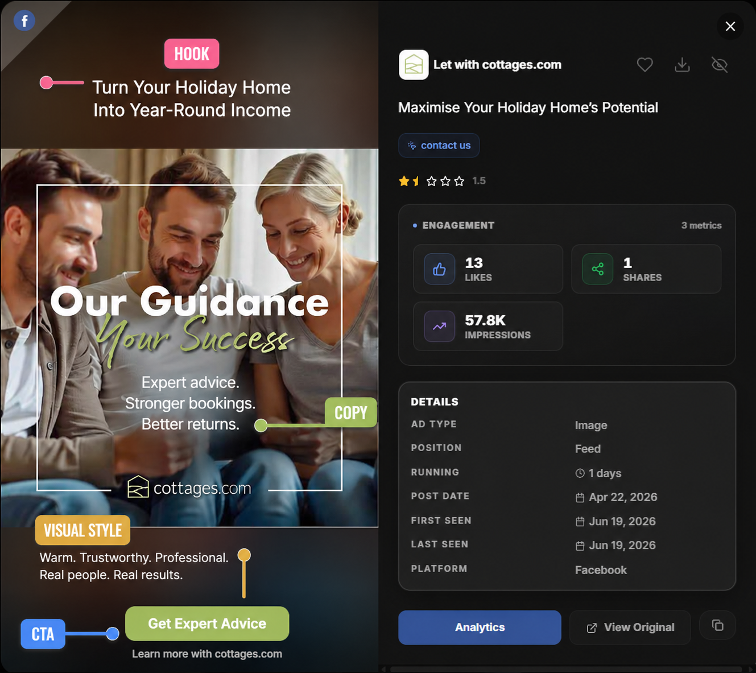Favorite this ad with the heart icon
The height and width of the screenshot is (673, 756).
pos(645,65)
